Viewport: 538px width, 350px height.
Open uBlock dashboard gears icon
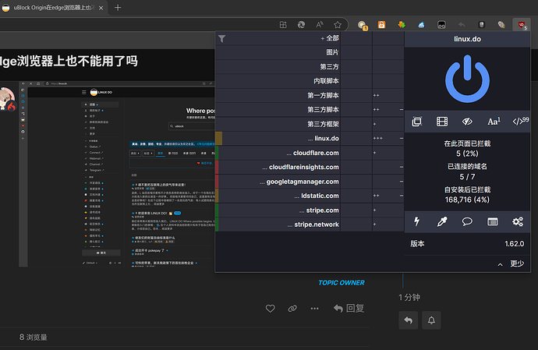518,221
